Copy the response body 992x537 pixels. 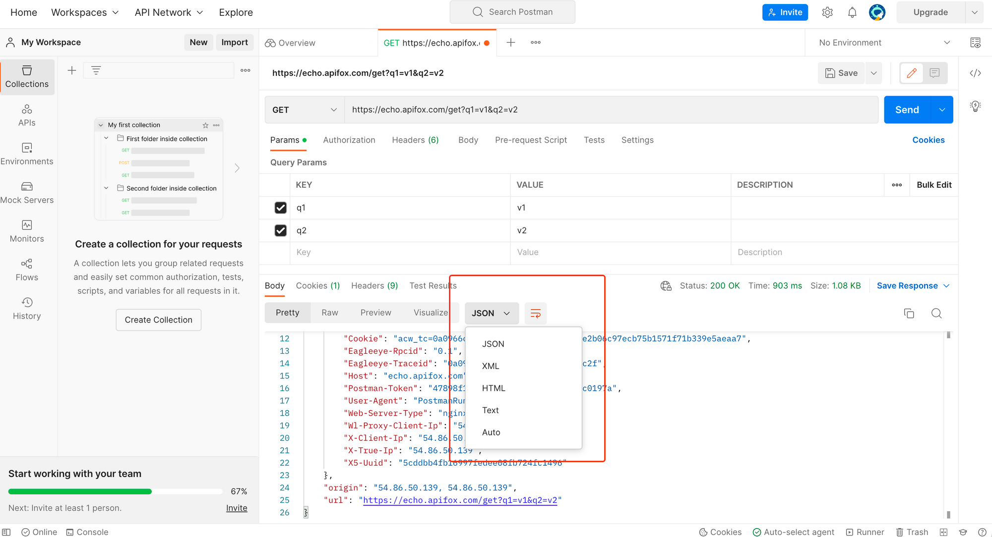click(x=909, y=313)
